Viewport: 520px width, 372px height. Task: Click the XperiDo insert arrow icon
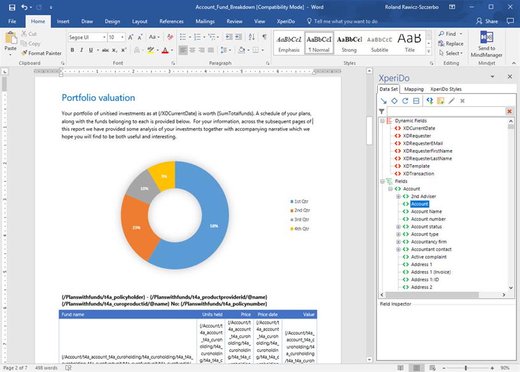pyautogui.click(x=384, y=101)
